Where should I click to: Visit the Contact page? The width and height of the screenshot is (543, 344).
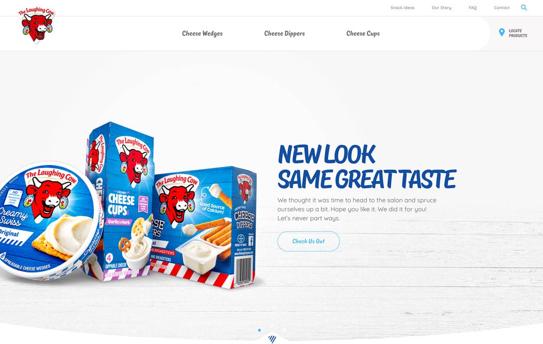pos(502,7)
